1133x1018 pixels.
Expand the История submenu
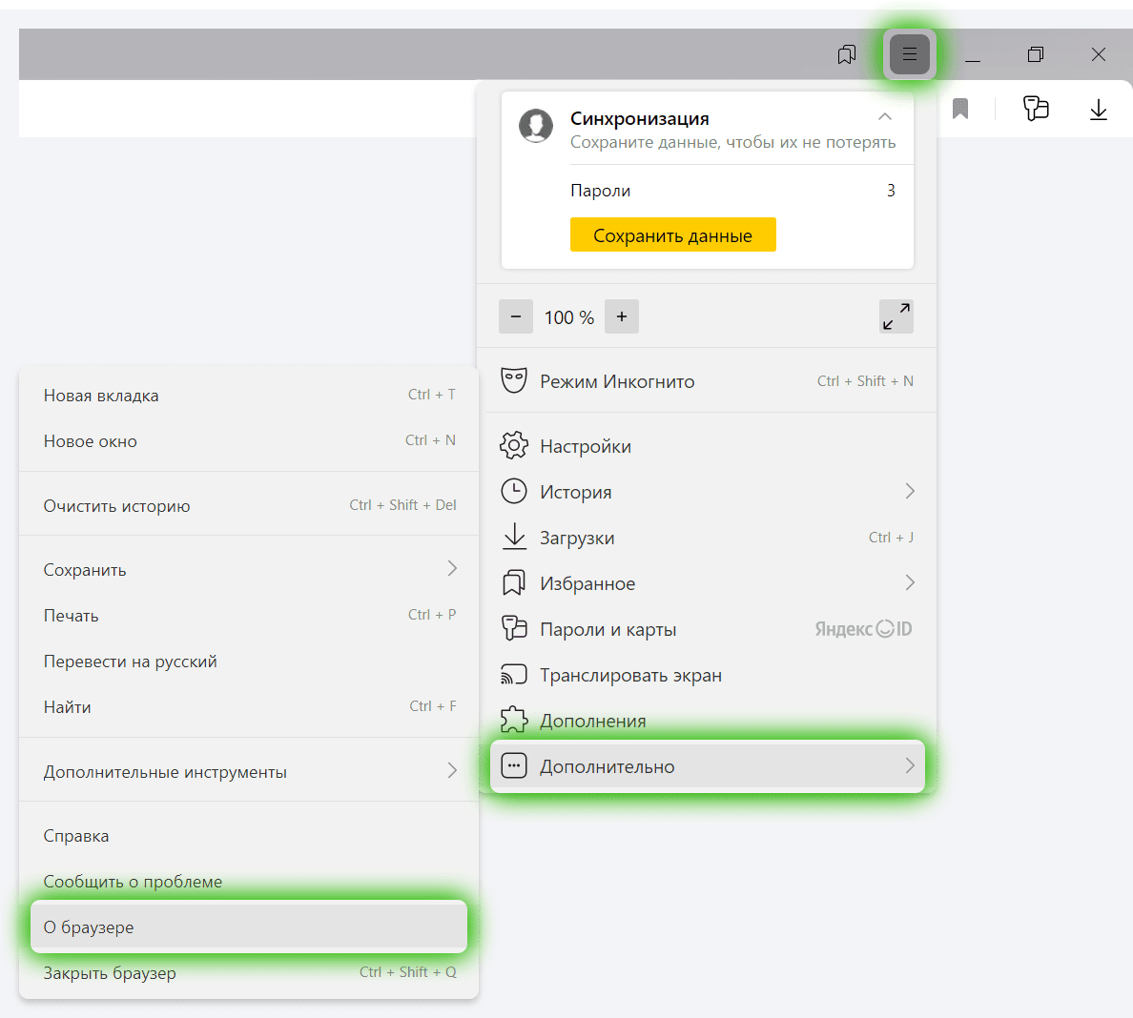coord(909,492)
